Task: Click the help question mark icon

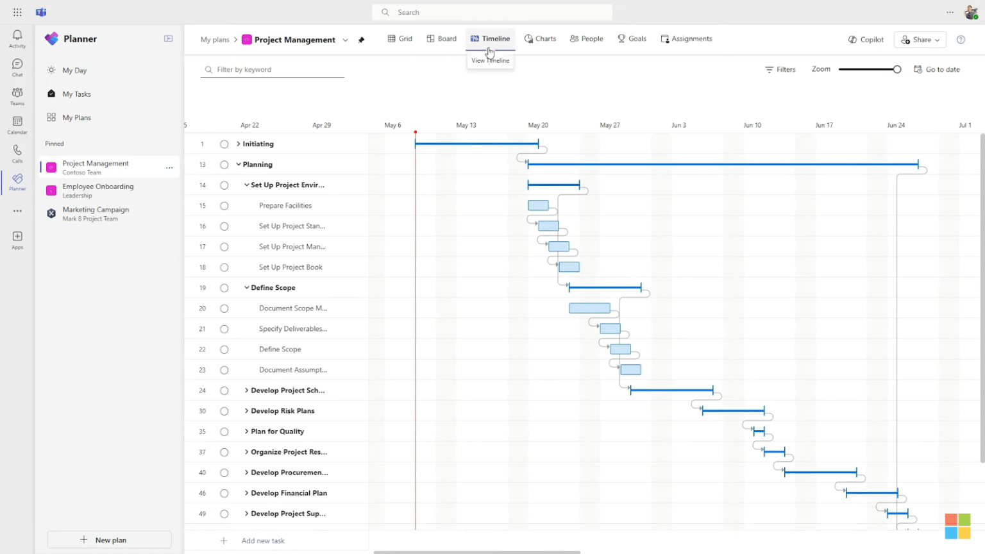Action: 961,39
